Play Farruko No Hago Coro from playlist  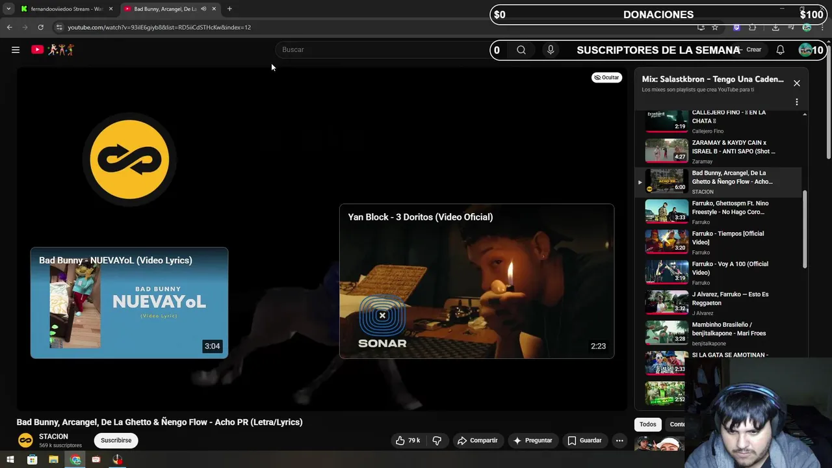tap(720, 213)
